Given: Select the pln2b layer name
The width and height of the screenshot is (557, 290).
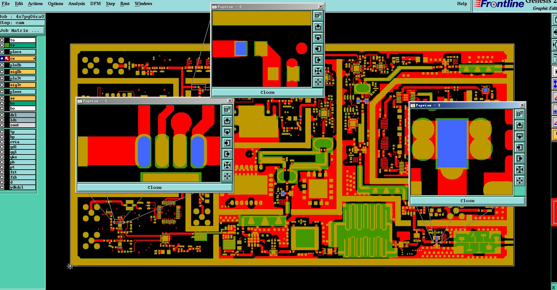Looking at the screenshot, I should [x=22, y=65].
